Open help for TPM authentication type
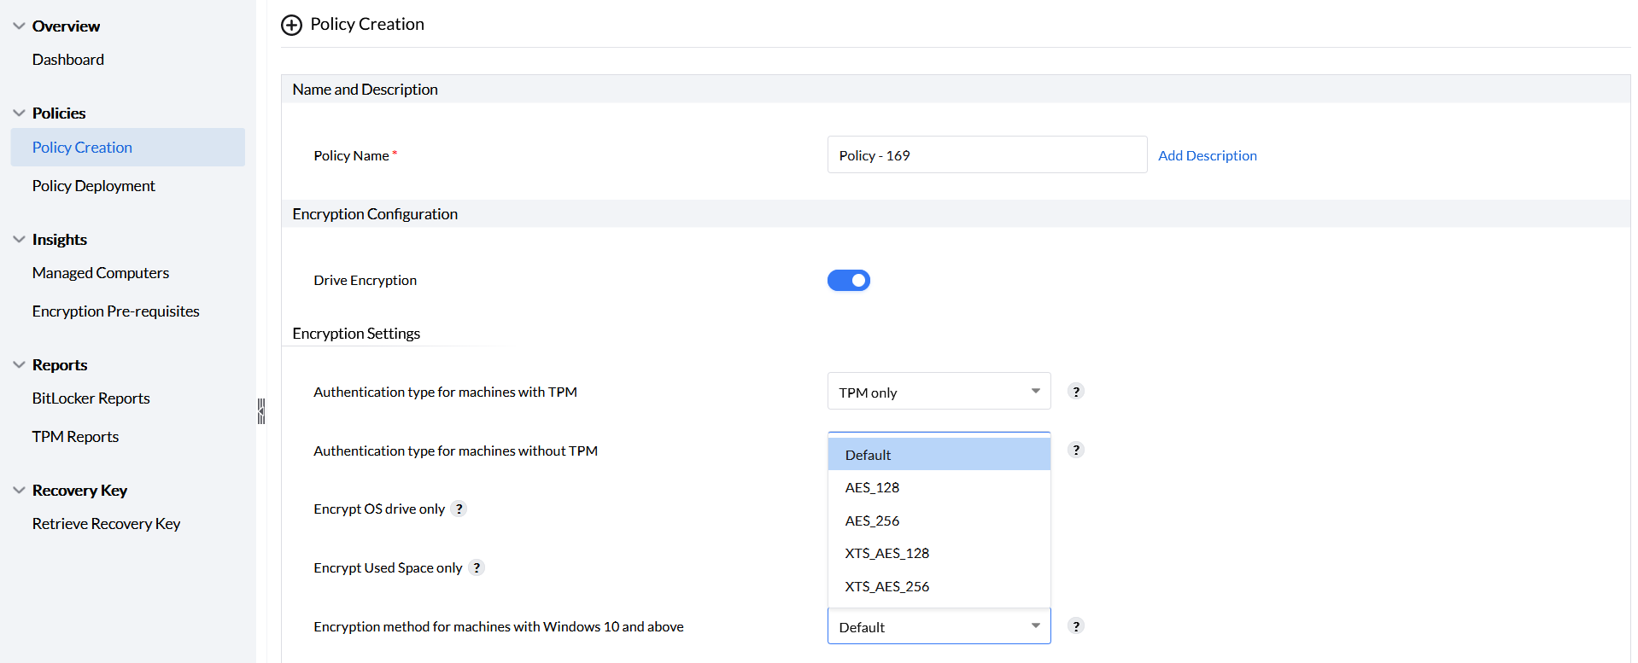This screenshot has height=663, width=1638. point(1076,392)
